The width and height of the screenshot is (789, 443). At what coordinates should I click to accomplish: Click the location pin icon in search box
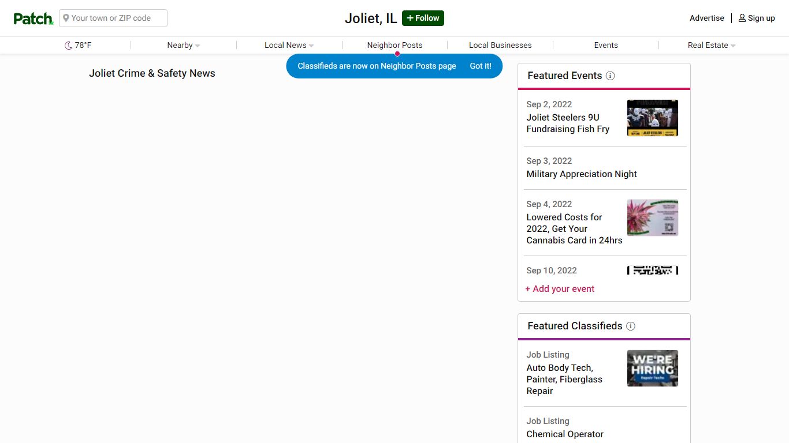tap(66, 18)
